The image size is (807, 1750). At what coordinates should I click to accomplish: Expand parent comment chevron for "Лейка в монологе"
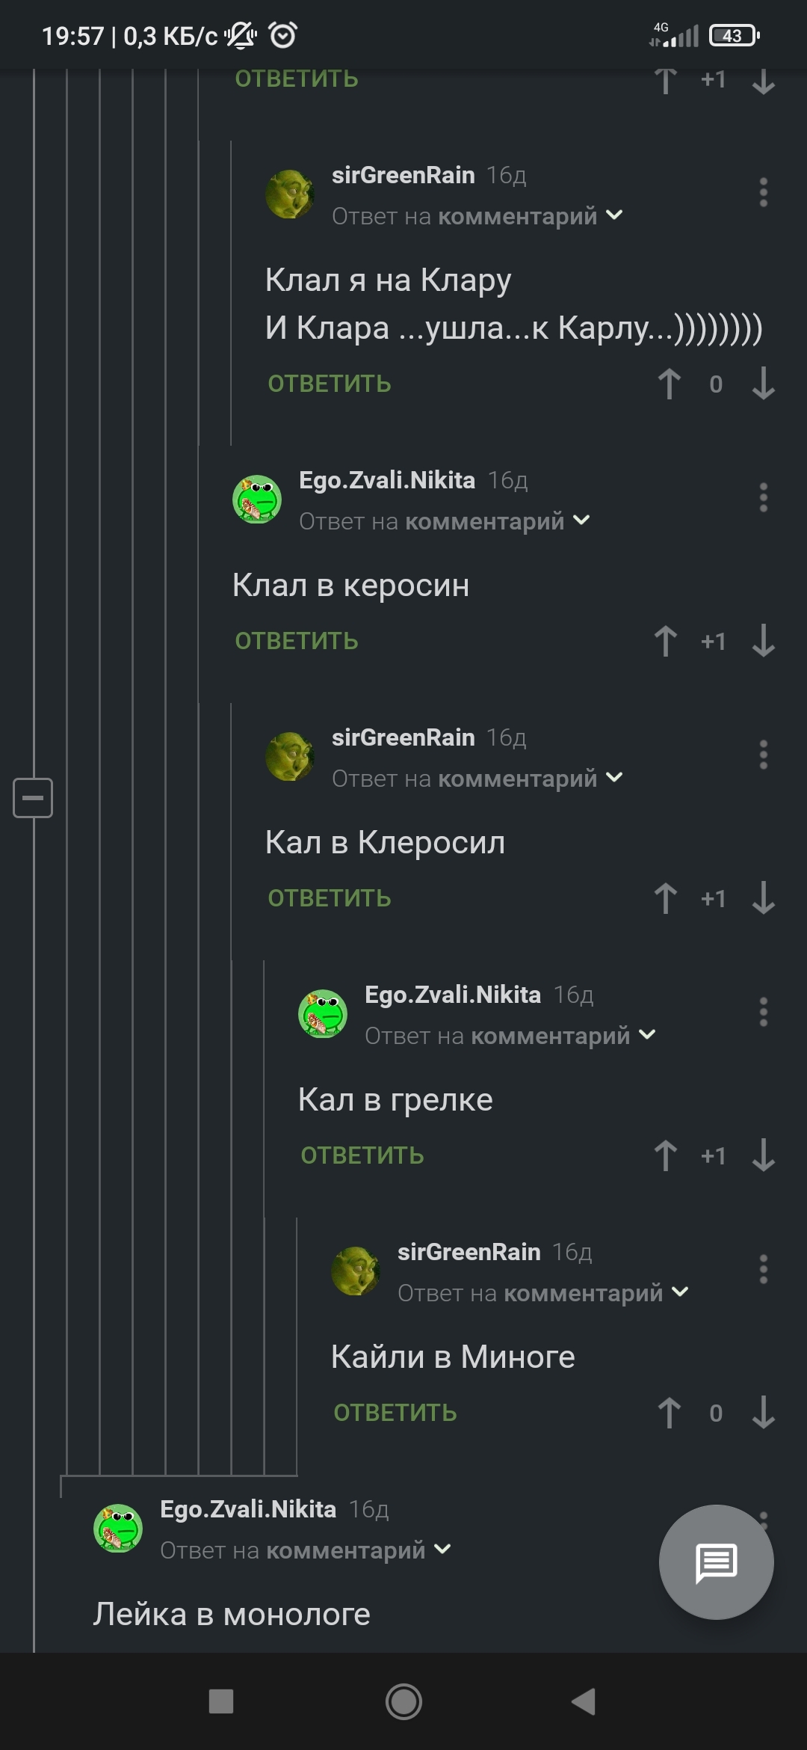[x=442, y=1550]
